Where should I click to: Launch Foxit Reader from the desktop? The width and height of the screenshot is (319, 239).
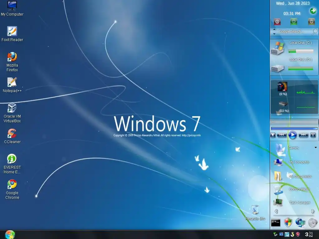pos(12,34)
